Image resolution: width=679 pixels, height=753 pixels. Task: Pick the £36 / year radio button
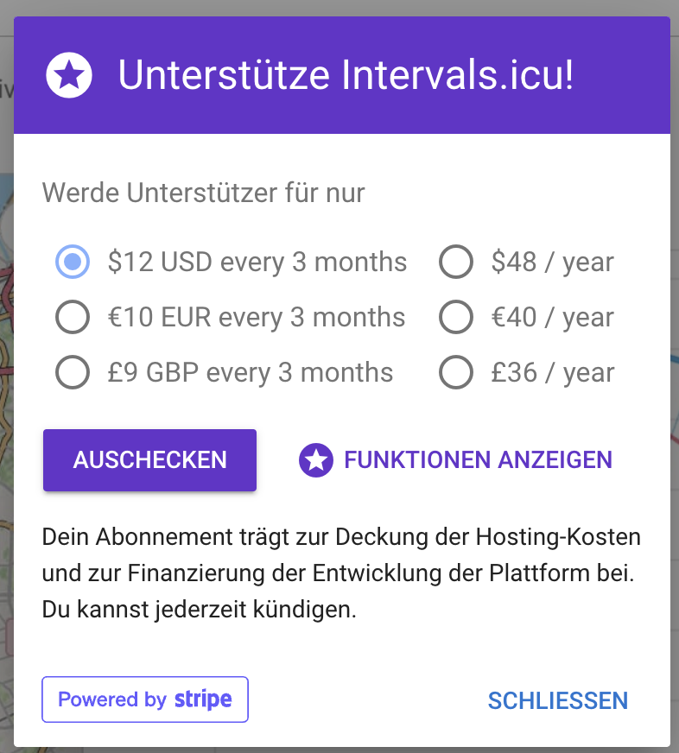[x=456, y=373]
